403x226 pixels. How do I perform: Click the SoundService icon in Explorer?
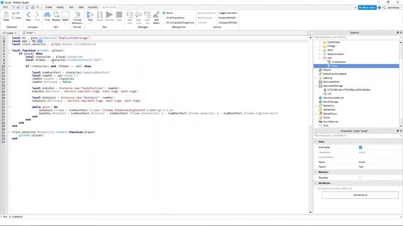click(321, 122)
